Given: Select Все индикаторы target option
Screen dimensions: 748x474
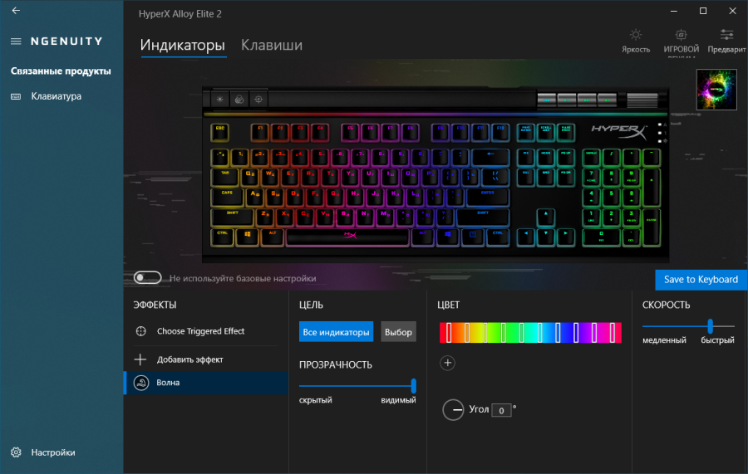Looking at the screenshot, I should pyautogui.click(x=336, y=332).
